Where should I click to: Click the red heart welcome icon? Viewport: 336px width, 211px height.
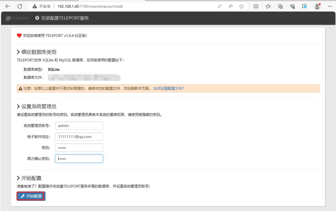pos(19,36)
